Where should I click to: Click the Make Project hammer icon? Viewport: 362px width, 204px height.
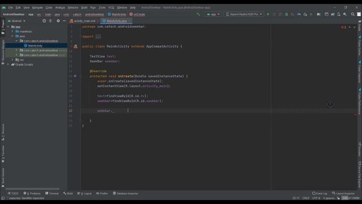pos(198,14)
